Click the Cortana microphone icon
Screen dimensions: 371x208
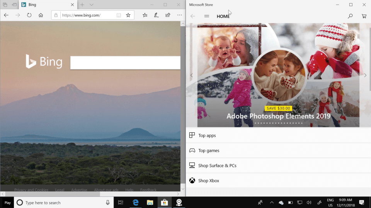108,203
